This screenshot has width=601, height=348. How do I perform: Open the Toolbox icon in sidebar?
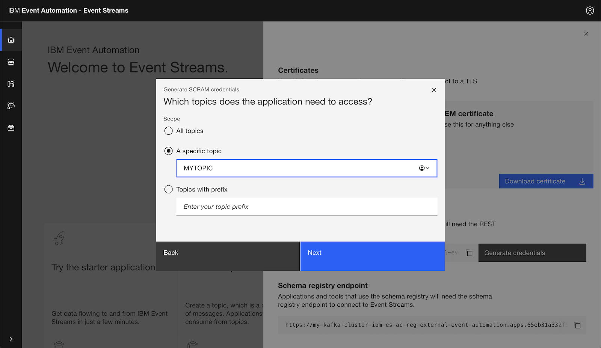click(x=11, y=128)
